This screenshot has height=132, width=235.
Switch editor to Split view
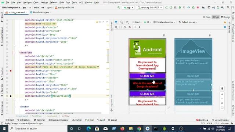point(216,17)
